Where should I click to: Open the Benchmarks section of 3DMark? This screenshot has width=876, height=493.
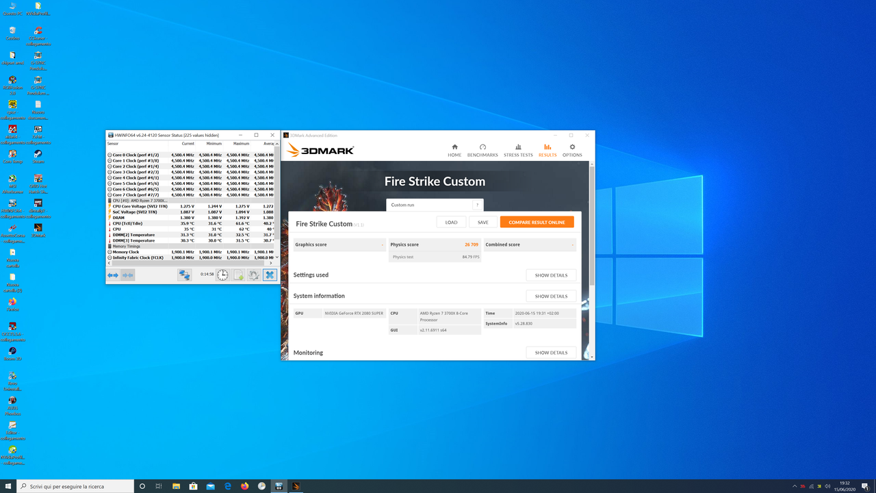(x=482, y=149)
